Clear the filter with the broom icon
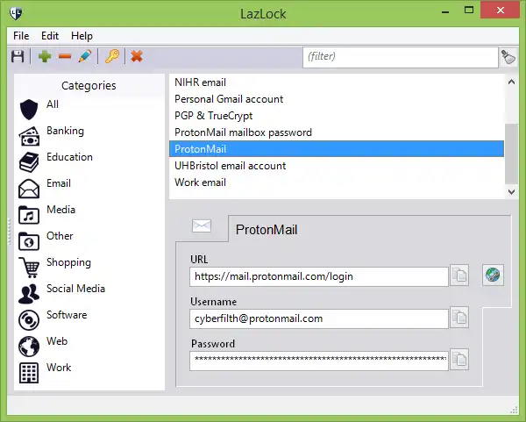The width and height of the screenshot is (526, 422). pyautogui.click(x=508, y=57)
